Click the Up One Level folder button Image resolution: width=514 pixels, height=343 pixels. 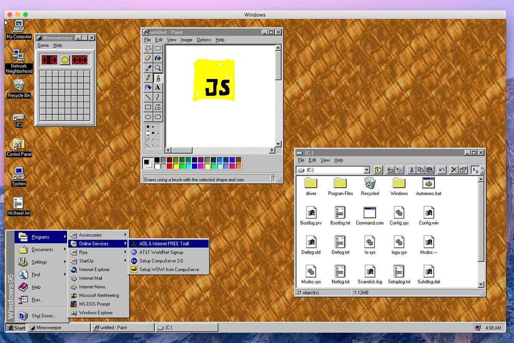coord(378,170)
